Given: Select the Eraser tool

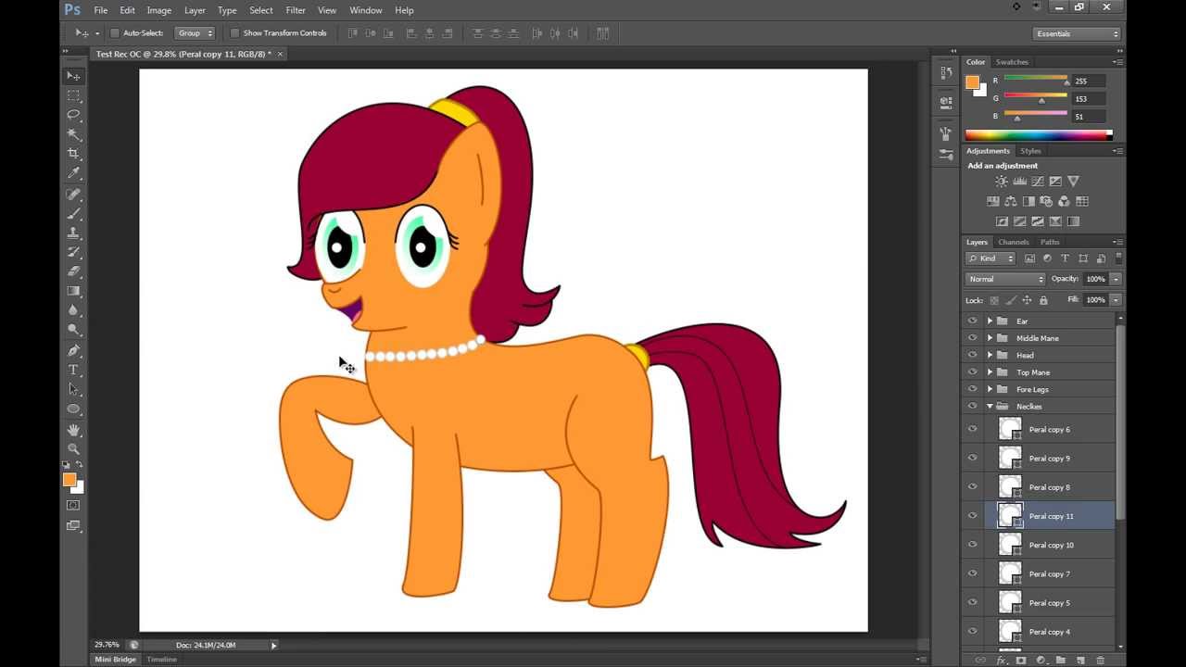Looking at the screenshot, I should [x=73, y=271].
